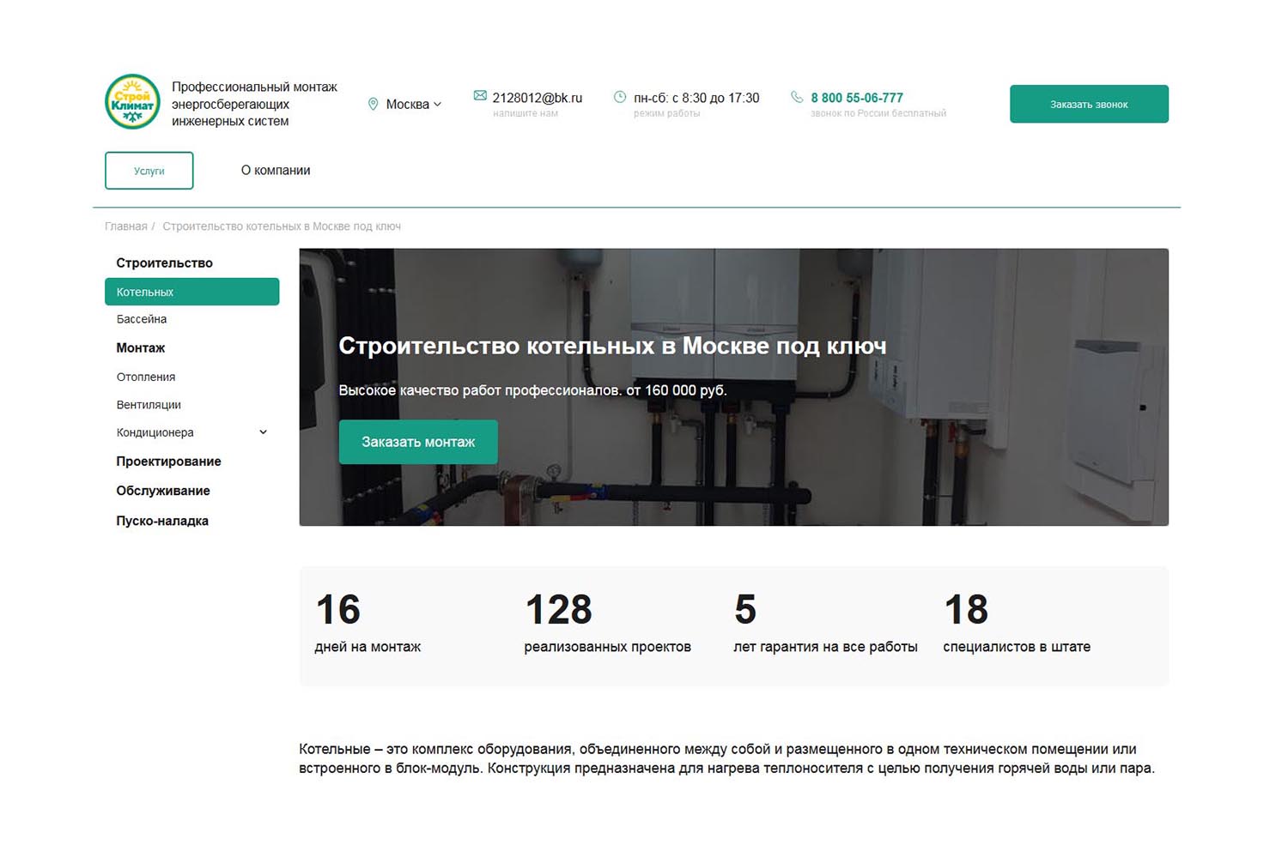This screenshot has height=857, width=1288.
Task: Open the Монтаж section heading
Action: [141, 347]
